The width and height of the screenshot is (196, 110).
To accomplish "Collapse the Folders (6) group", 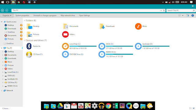I will click(x=24, y=20).
